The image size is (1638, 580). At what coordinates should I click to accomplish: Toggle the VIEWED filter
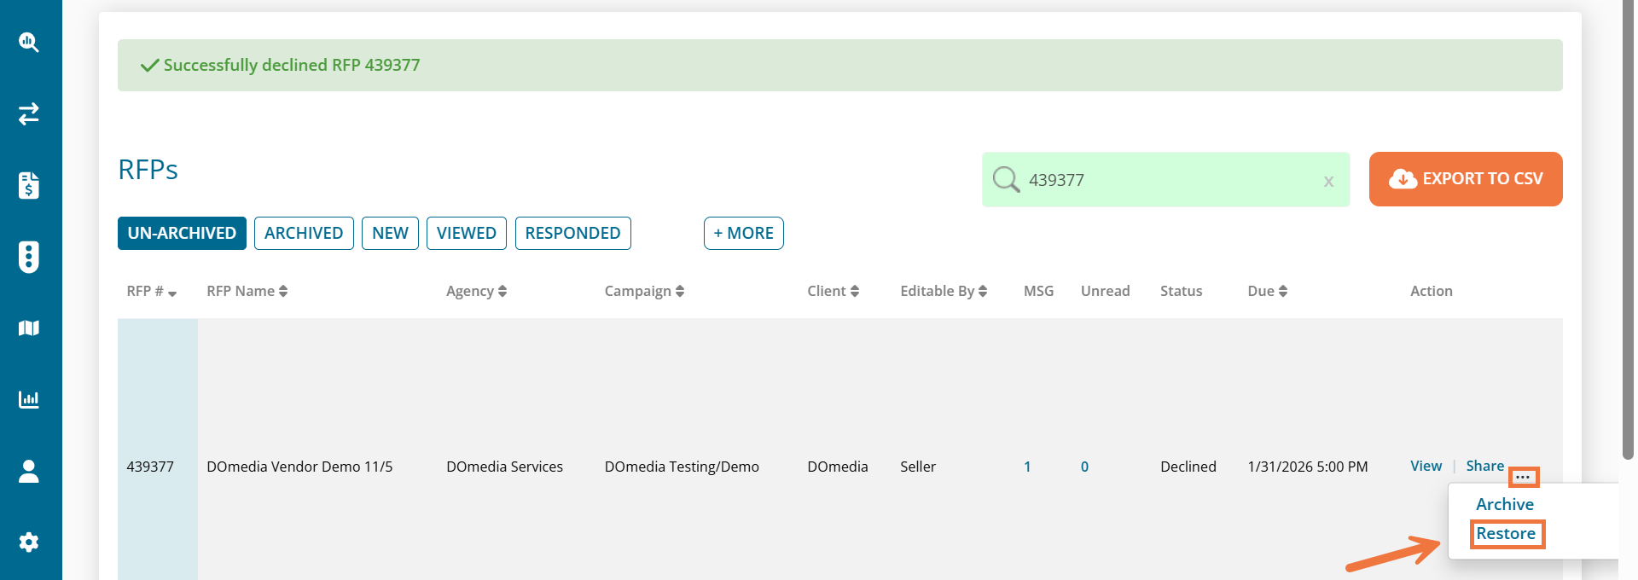(466, 233)
